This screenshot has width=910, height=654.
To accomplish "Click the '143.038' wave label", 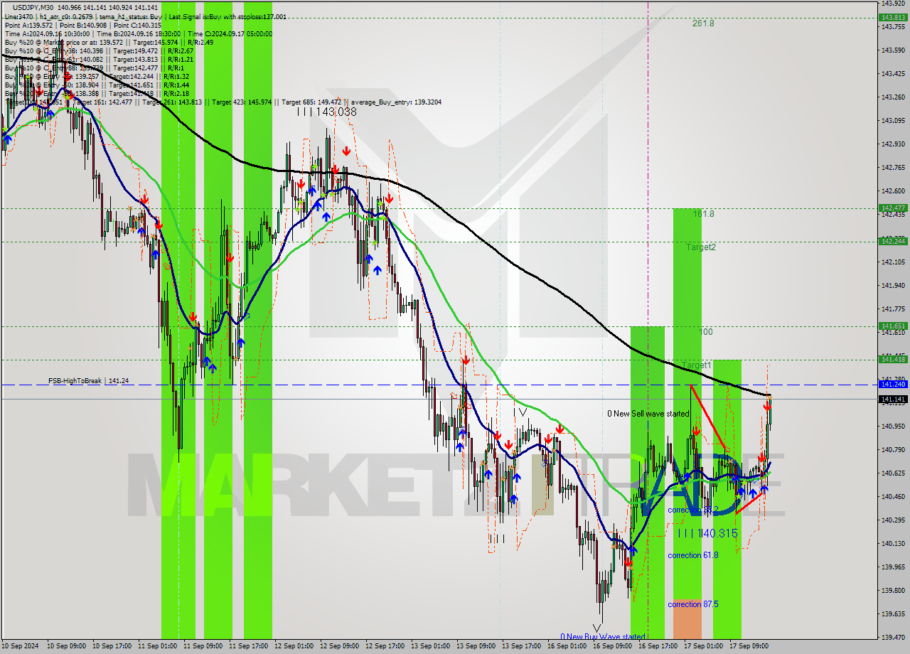I will pos(336,112).
